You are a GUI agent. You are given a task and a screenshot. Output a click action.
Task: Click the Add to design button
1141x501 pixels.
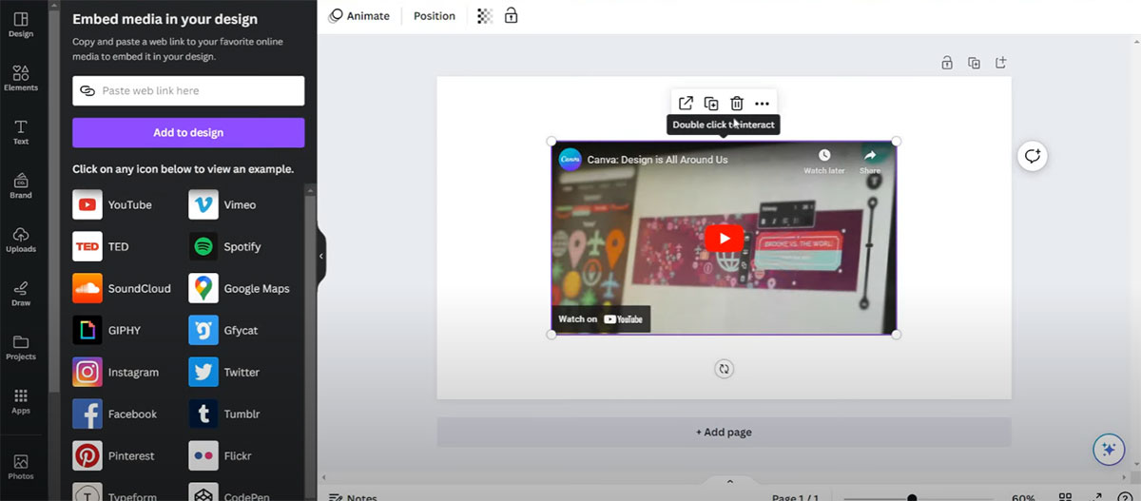[188, 132]
